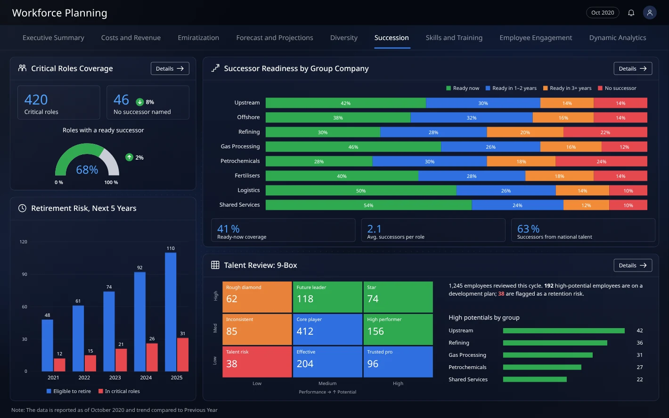This screenshot has height=418, width=669.
Task: Open Details for Talent Review 9-Box
Action: pos(633,265)
